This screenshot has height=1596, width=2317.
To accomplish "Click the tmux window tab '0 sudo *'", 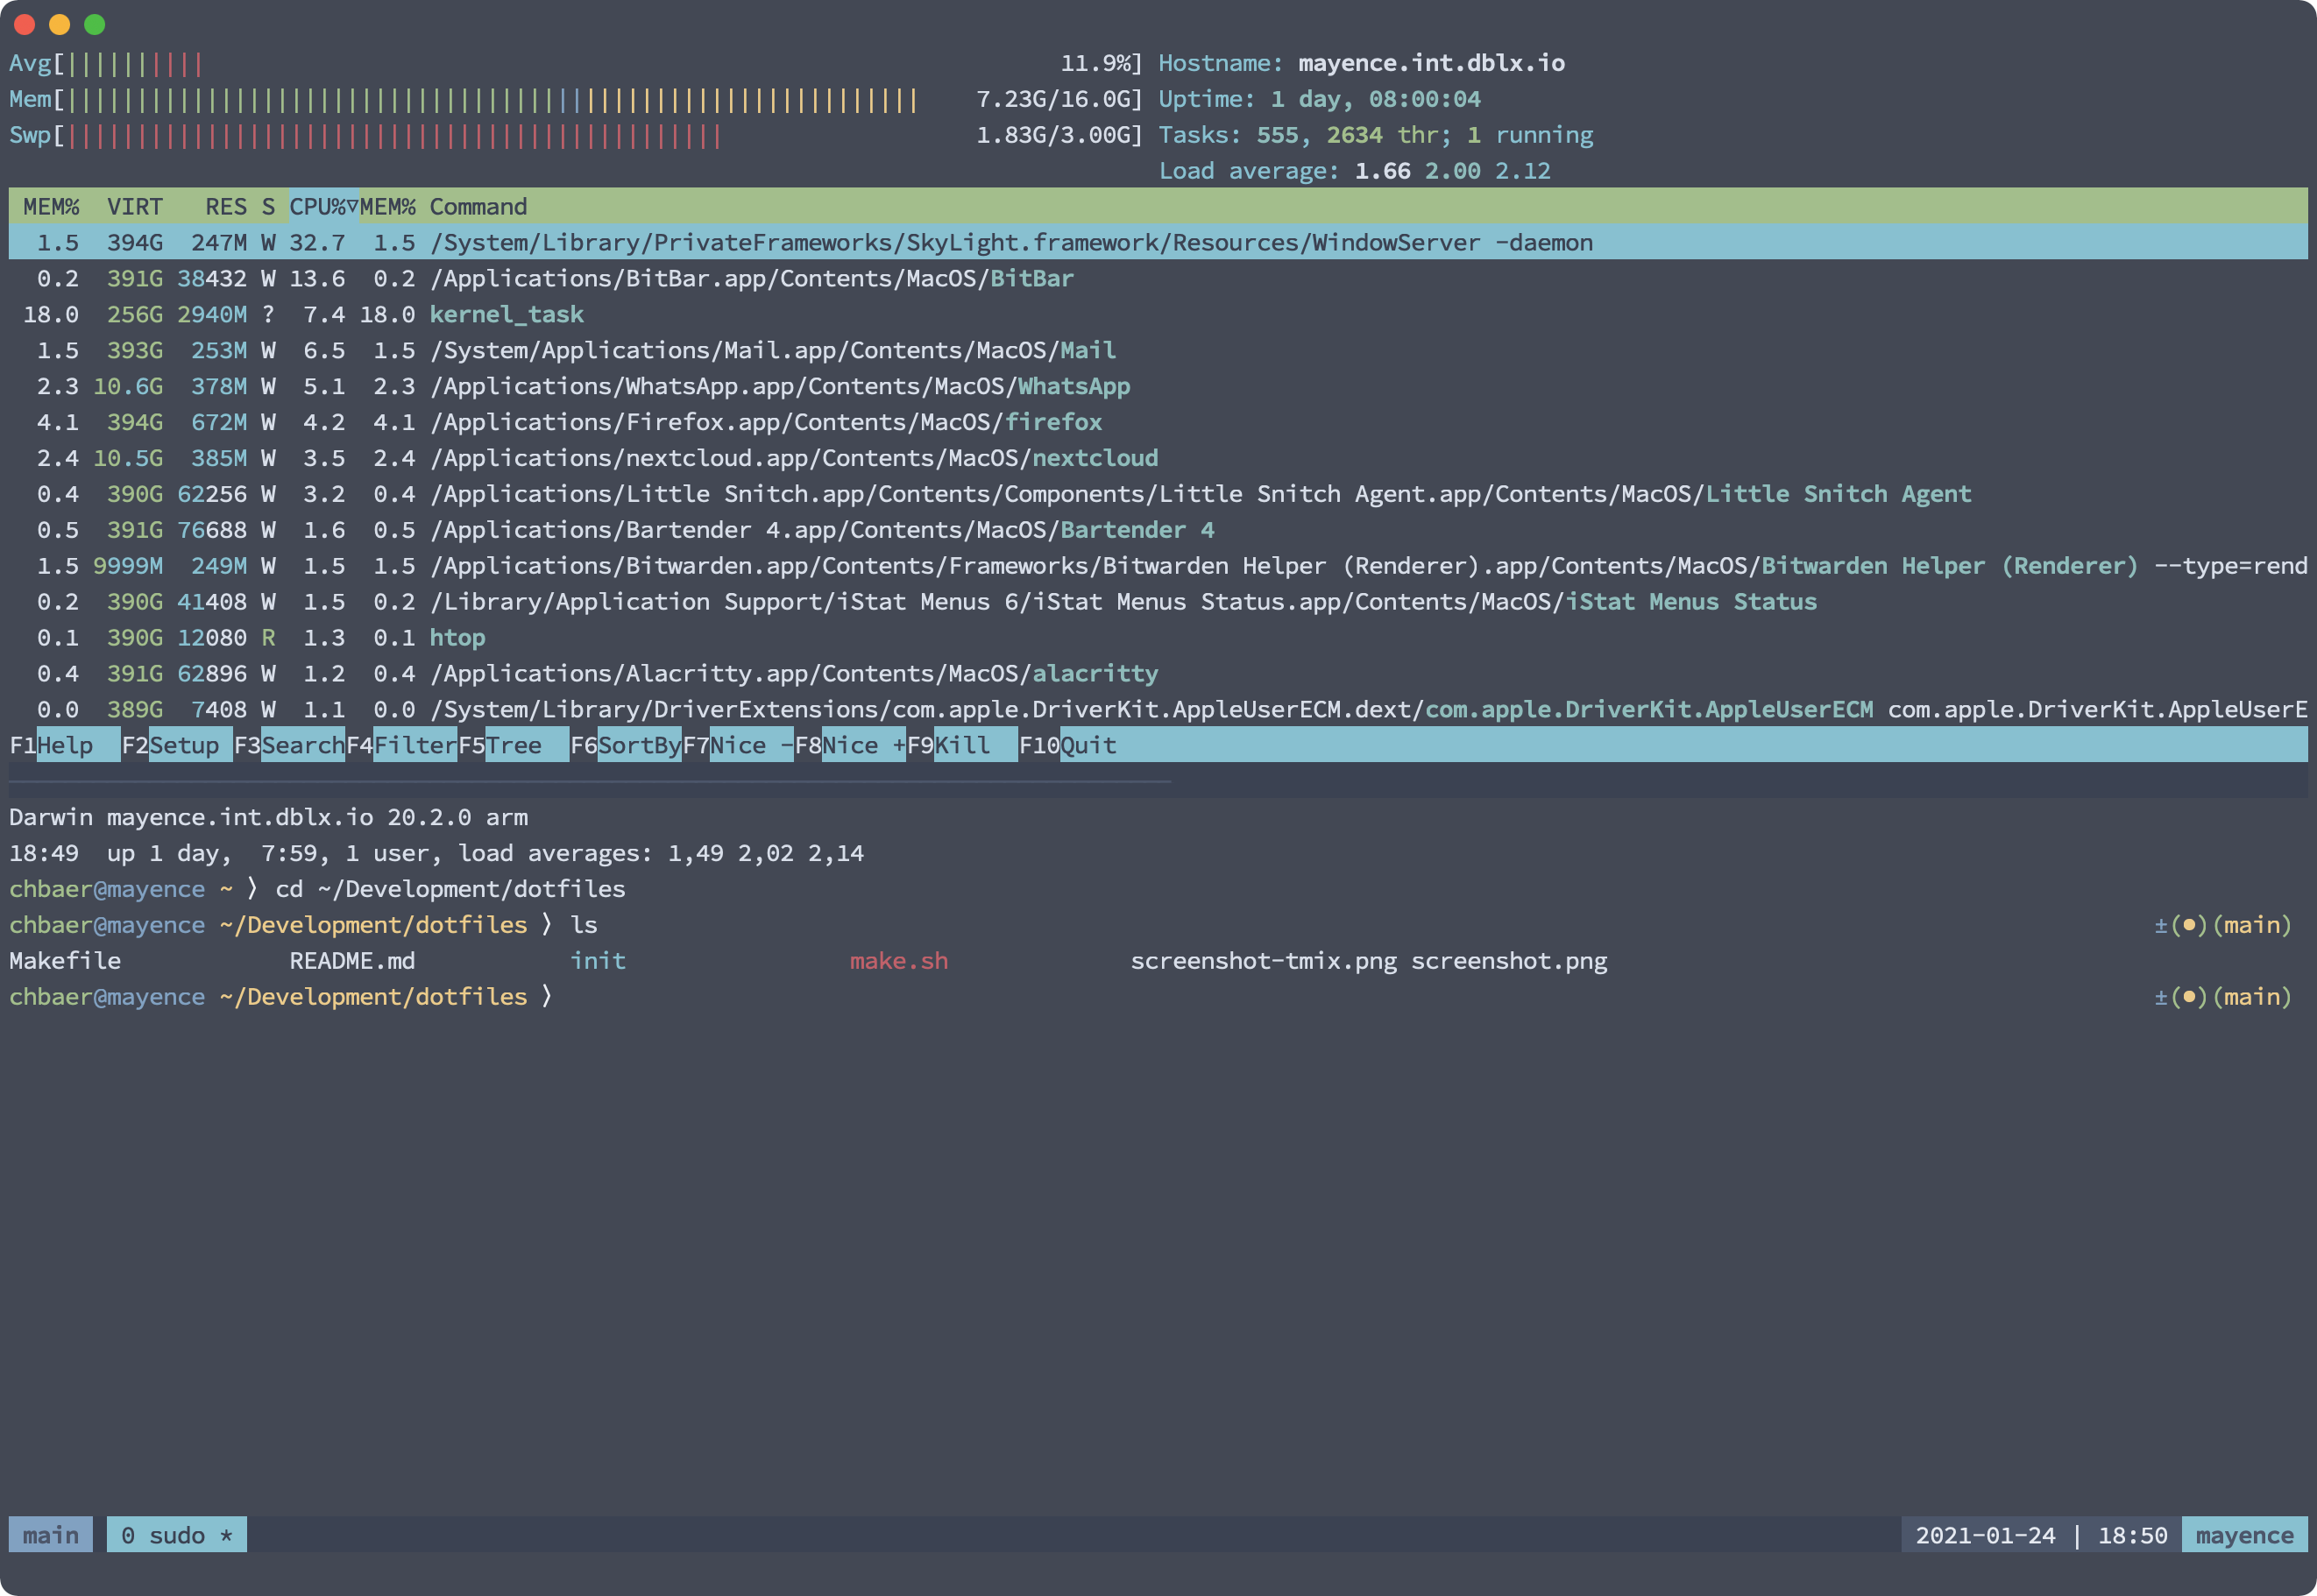I will [x=176, y=1535].
